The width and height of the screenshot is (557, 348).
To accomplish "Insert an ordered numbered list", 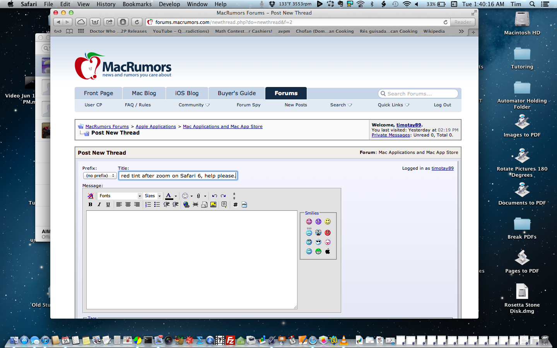I will (148, 205).
